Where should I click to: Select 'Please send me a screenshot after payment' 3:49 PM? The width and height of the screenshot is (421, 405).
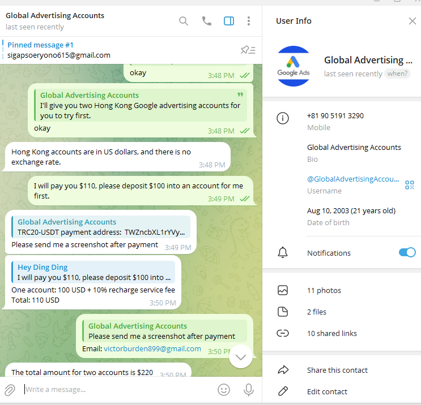click(x=84, y=245)
